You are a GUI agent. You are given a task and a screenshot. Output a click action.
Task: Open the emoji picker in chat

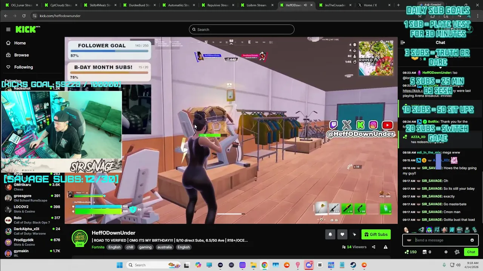(x=472, y=240)
